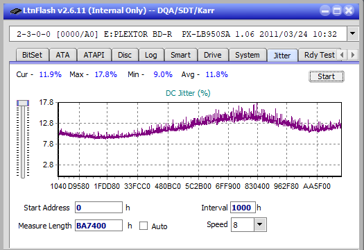Click the 830400 axis label
The width and height of the screenshot is (364, 250).
[257, 186]
